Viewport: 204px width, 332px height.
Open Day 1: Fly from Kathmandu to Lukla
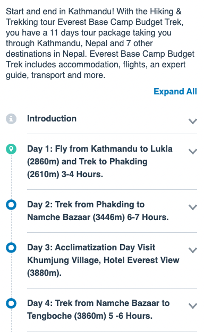(x=100, y=162)
